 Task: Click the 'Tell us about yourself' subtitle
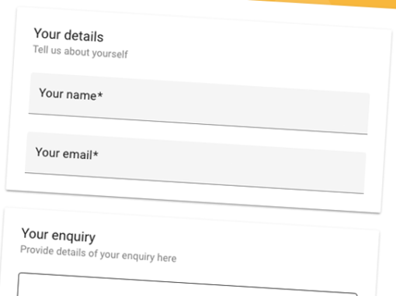pyautogui.click(x=80, y=52)
